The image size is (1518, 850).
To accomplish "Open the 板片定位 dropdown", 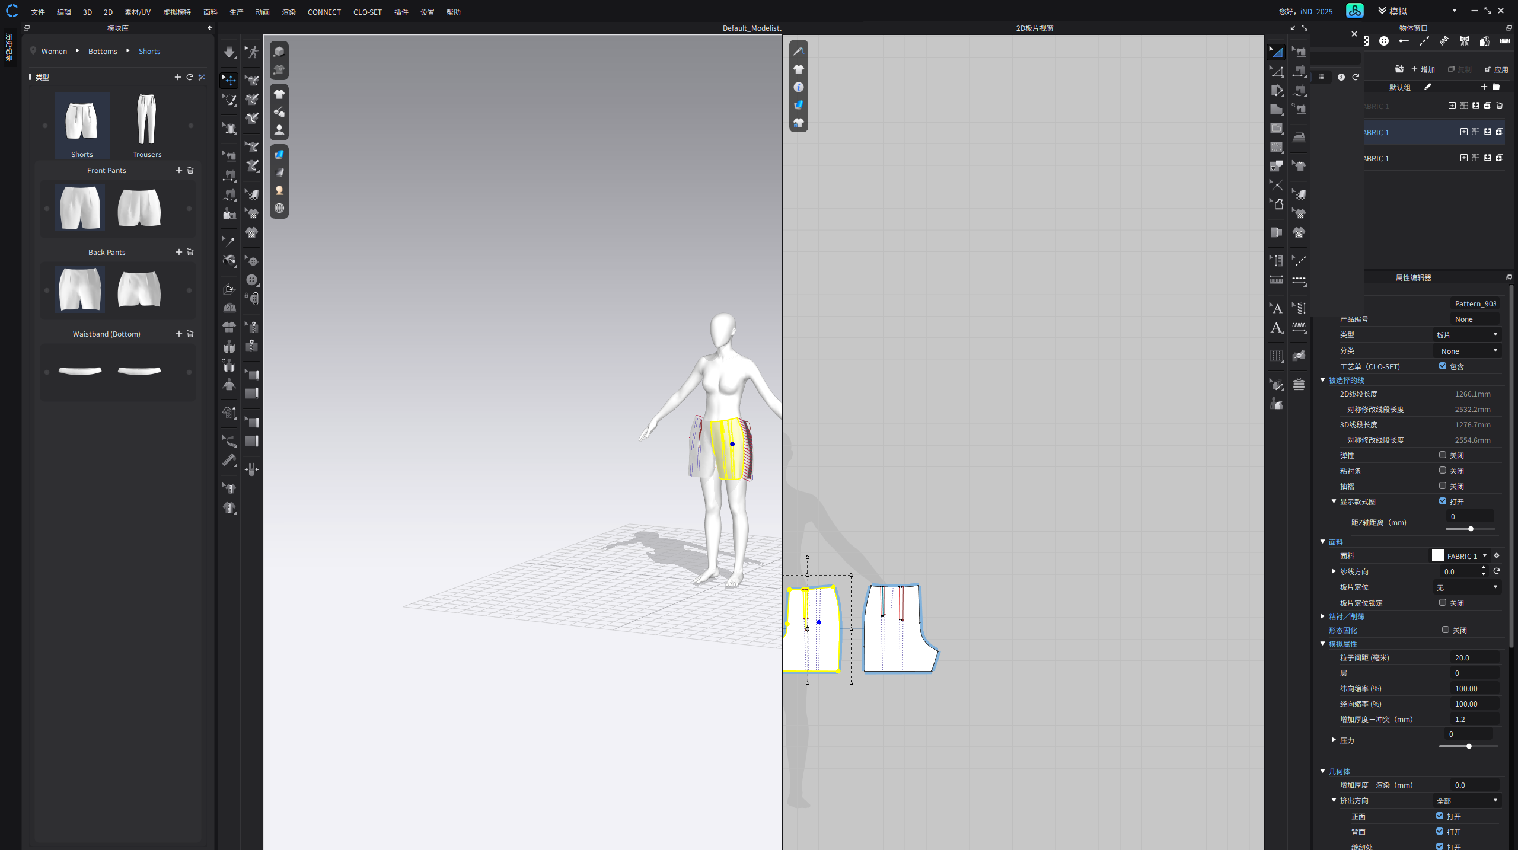I will tap(1467, 587).
